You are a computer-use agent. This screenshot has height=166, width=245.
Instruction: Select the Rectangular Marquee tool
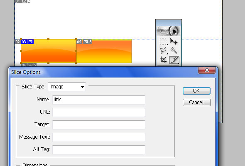click(163, 41)
